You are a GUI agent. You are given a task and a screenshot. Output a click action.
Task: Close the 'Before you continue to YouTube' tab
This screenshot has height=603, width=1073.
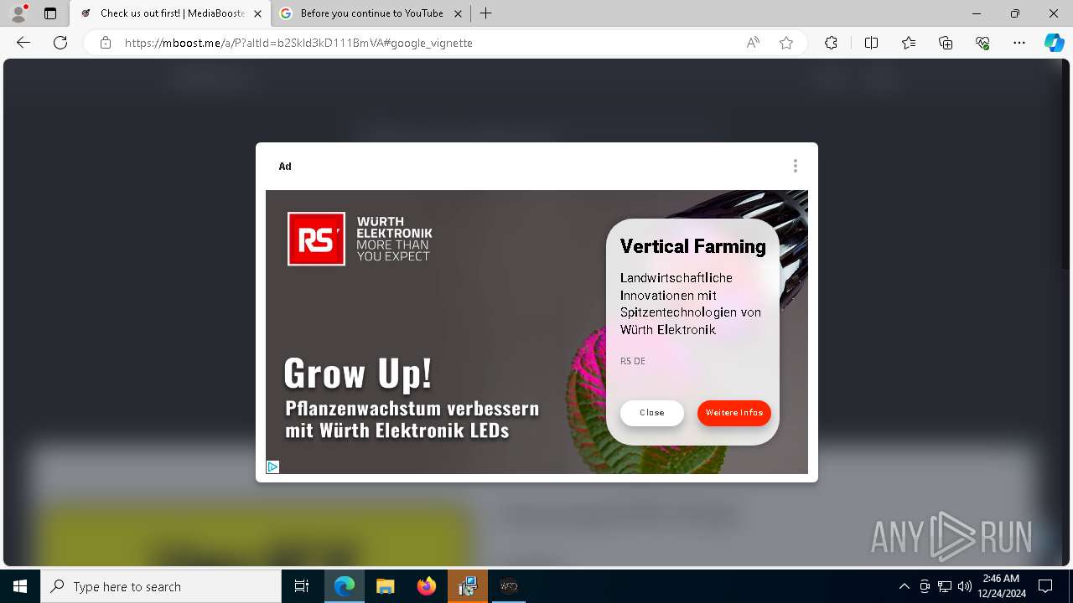(458, 13)
